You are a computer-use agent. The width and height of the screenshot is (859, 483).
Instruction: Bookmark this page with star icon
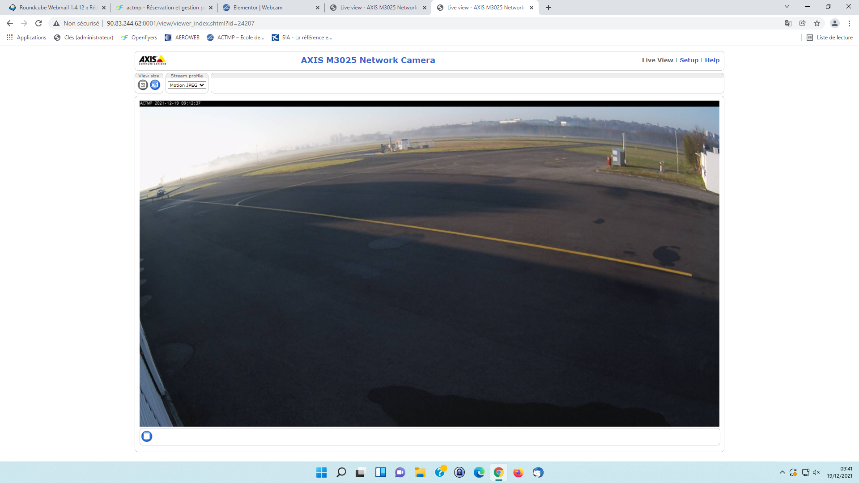(817, 23)
